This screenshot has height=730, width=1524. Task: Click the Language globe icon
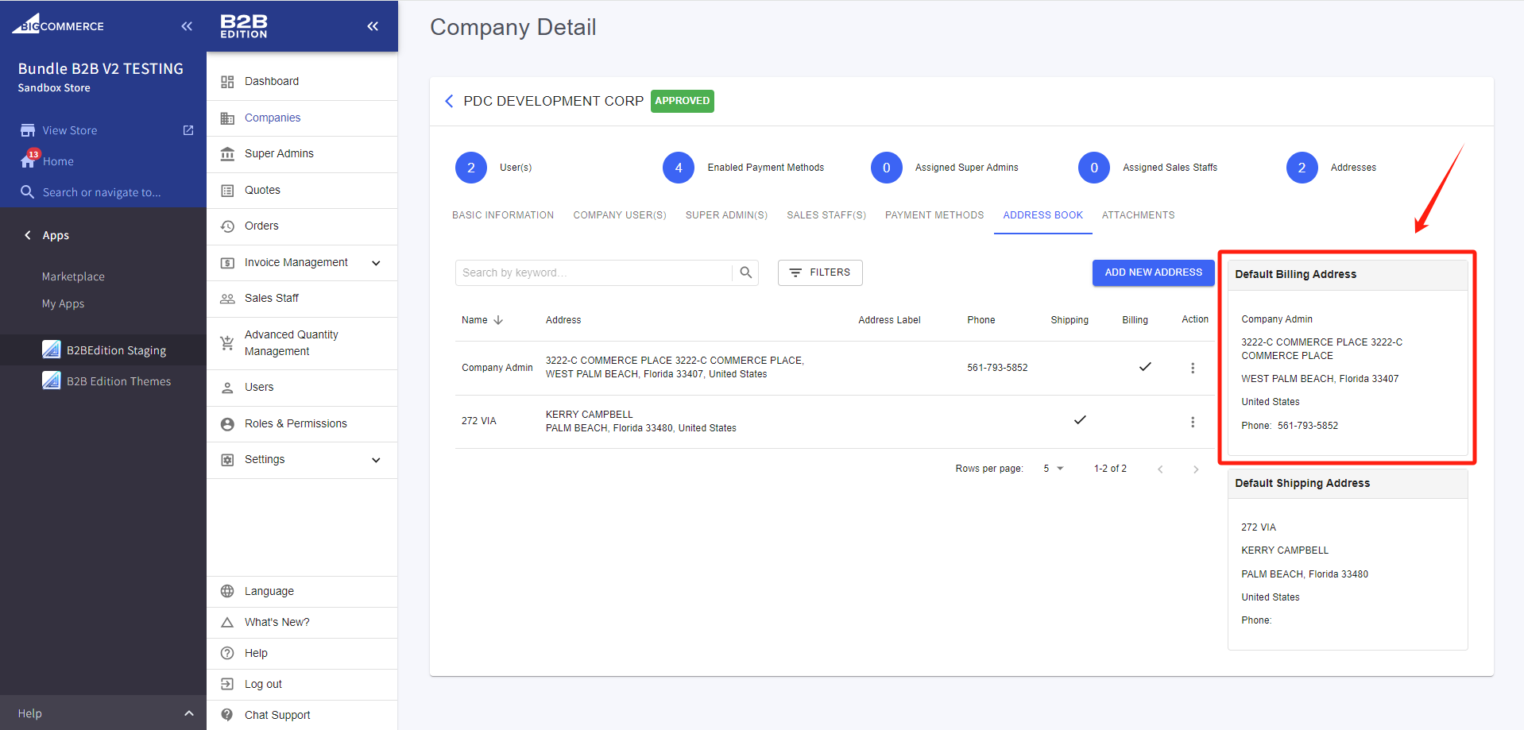point(227,591)
